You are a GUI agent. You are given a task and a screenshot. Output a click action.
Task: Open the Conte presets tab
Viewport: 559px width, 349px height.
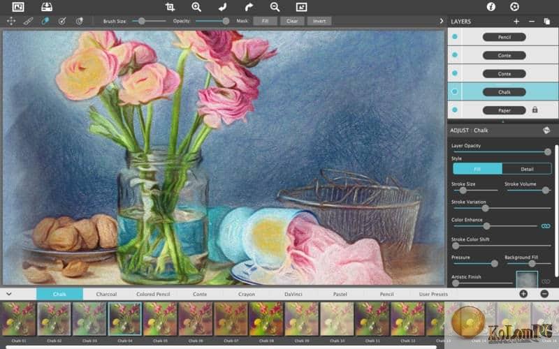(200, 294)
